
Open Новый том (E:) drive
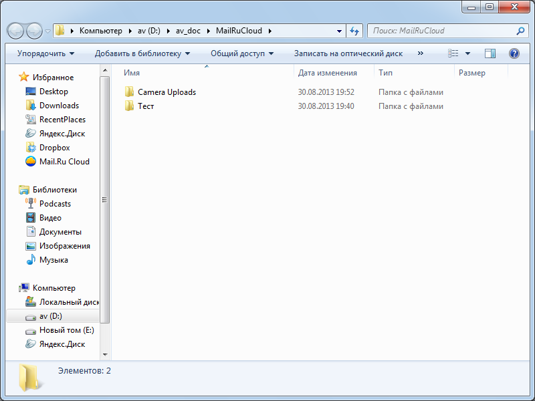point(66,330)
